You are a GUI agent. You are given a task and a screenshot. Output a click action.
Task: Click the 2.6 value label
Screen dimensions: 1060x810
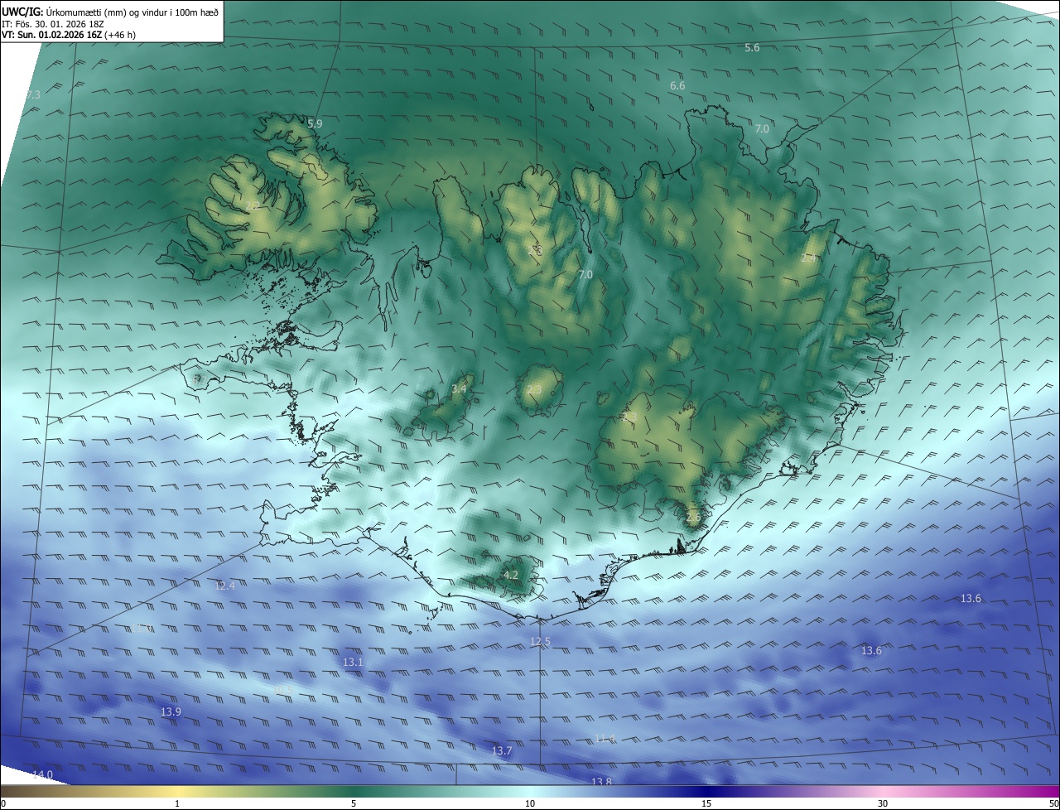693,518
